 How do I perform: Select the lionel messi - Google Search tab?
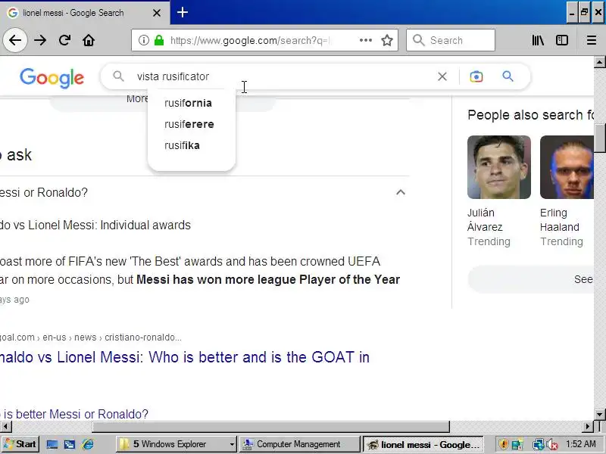pyautogui.click(x=85, y=13)
